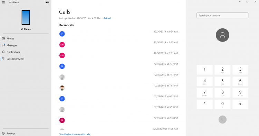
Task: Click the large contact avatar placeholder
Action: [x=222, y=35]
